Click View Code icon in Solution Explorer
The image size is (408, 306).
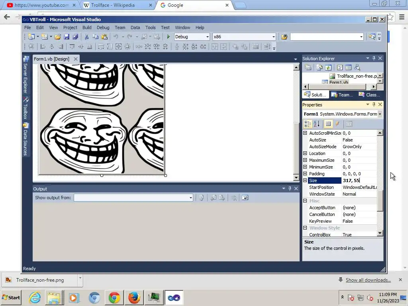339,68
